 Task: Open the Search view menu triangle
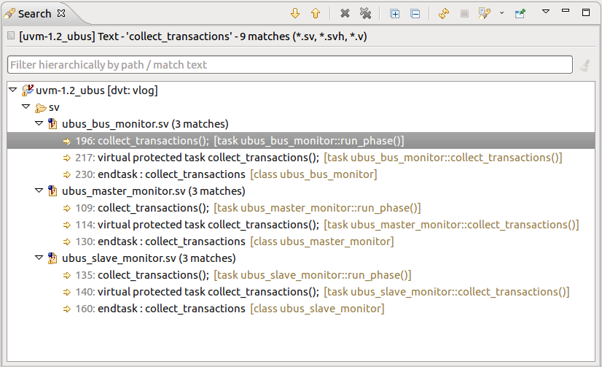coord(546,12)
